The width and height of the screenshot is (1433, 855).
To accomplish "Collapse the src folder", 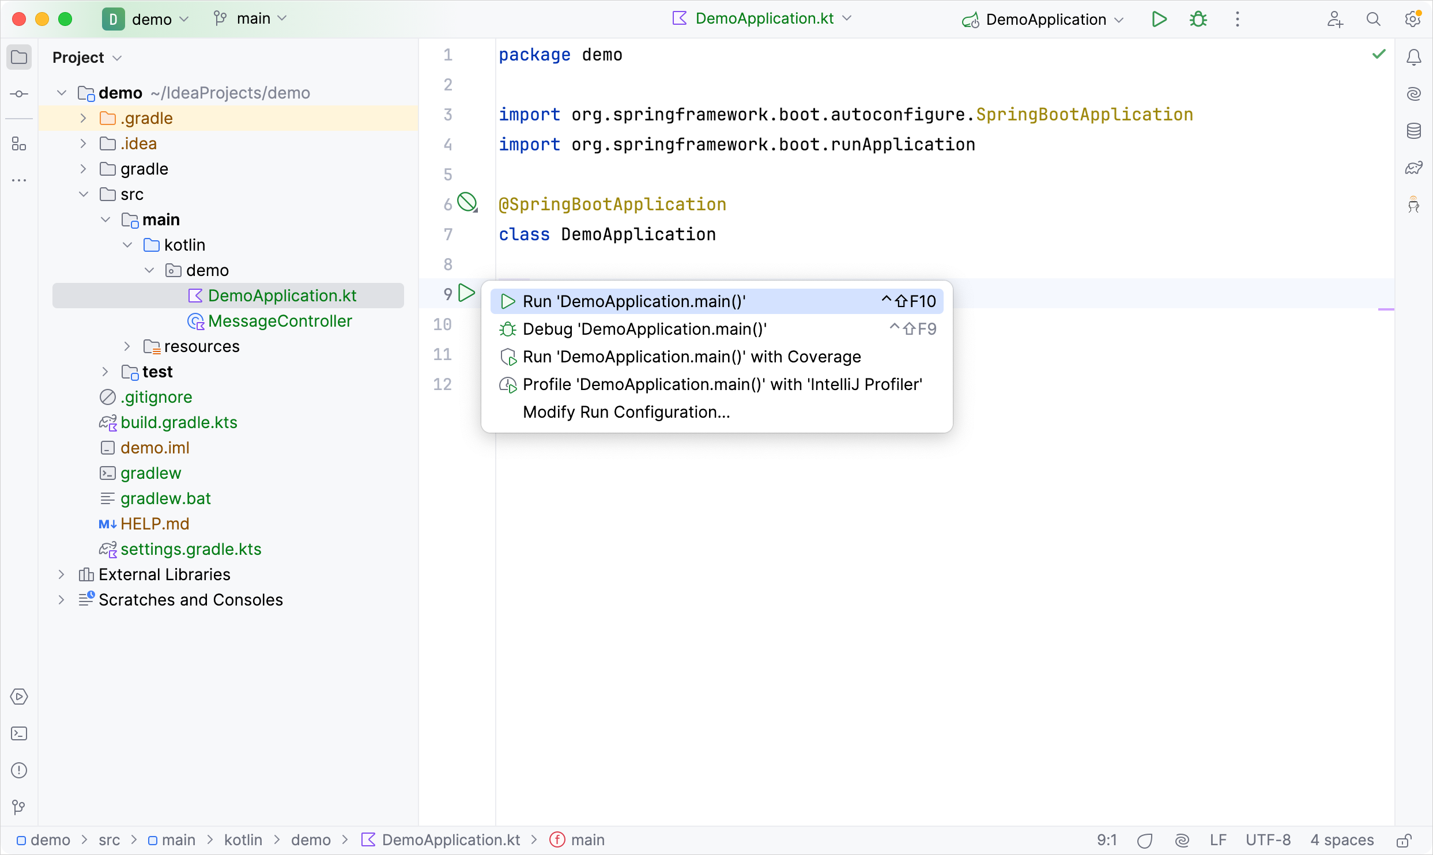I will (x=84, y=194).
